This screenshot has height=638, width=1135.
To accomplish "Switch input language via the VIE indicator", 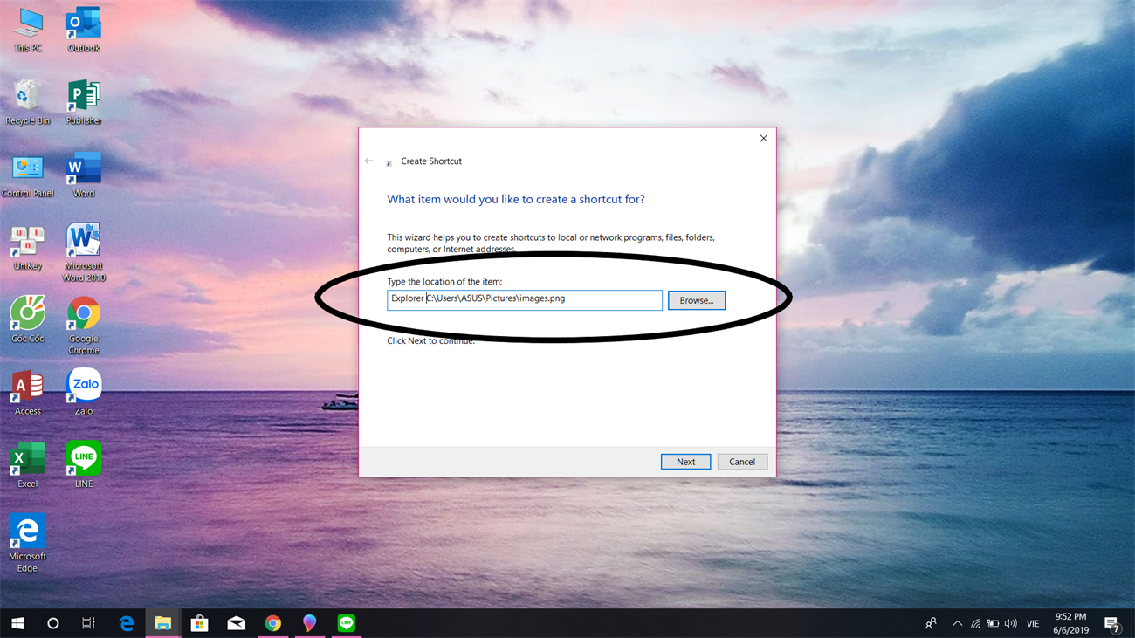I will 1032,623.
